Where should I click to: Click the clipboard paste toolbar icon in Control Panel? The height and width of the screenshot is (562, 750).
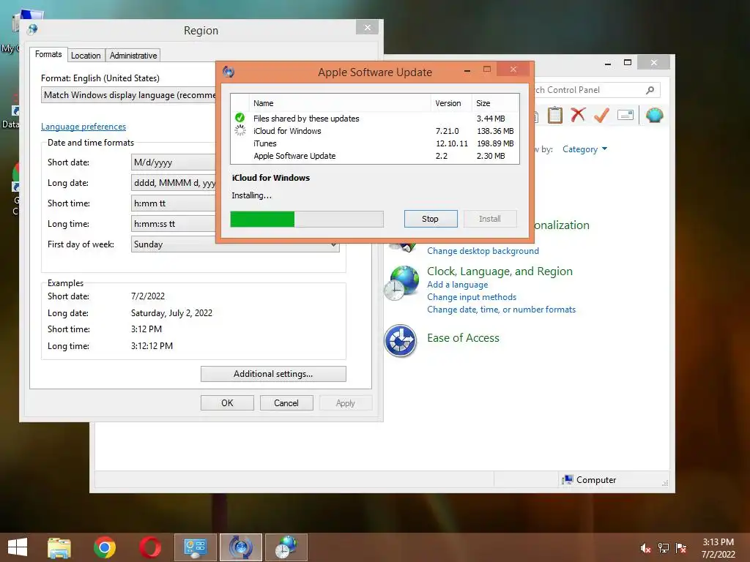[x=555, y=115]
